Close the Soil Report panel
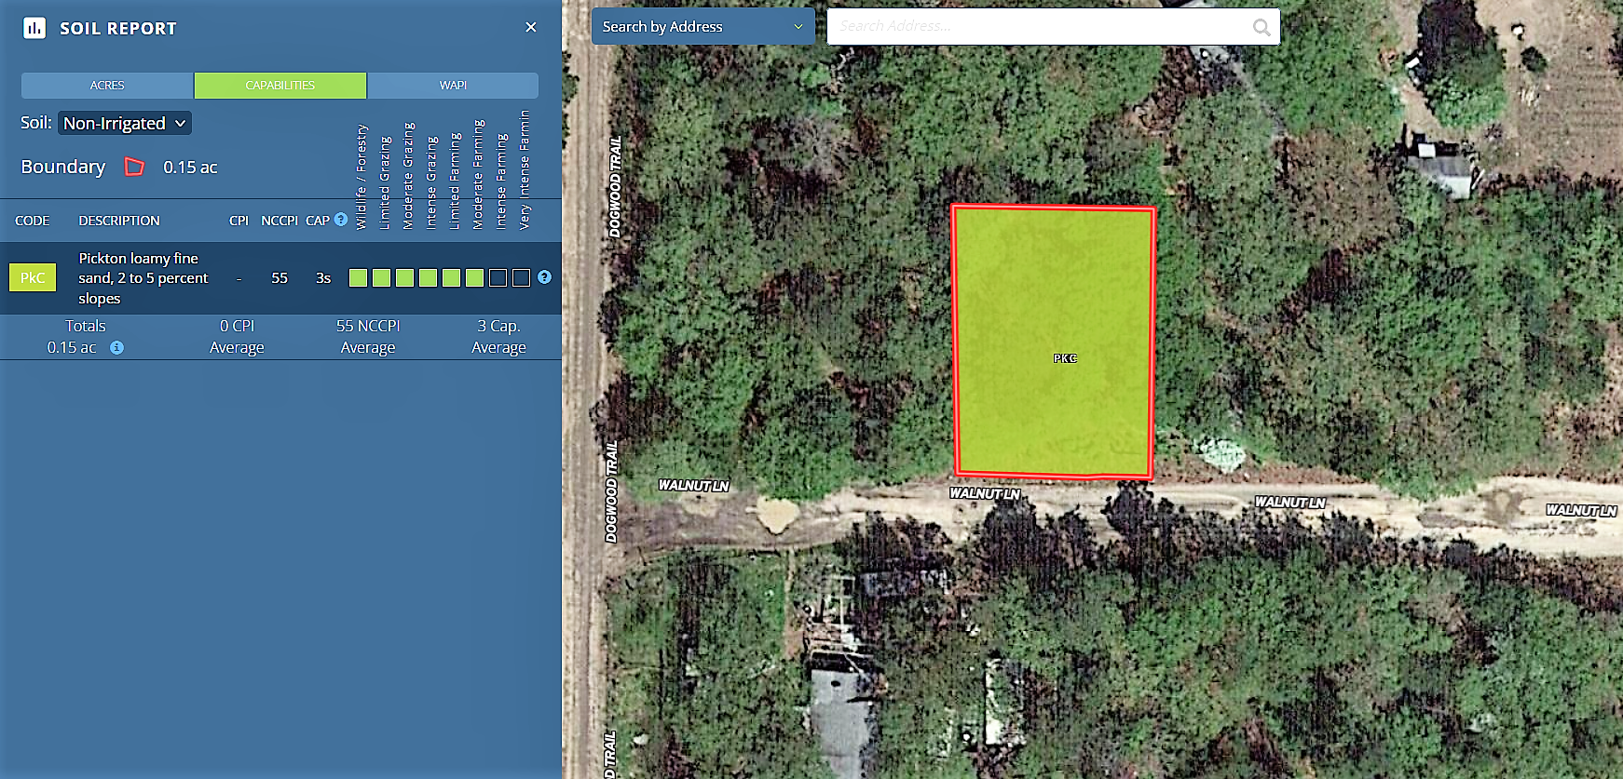This screenshot has height=779, width=1623. [x=531, y=27]
